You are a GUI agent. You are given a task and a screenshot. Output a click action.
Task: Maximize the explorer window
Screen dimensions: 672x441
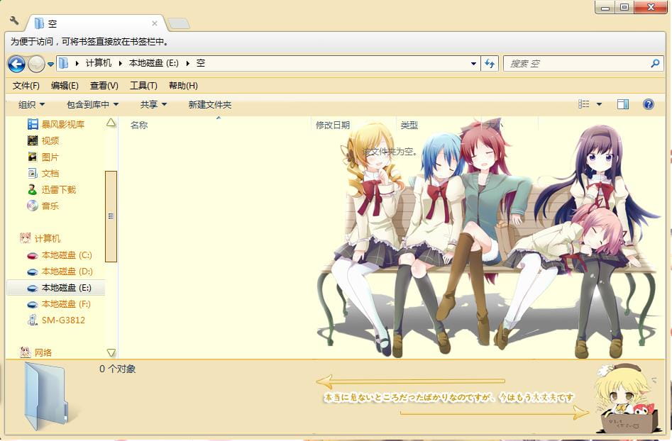pos(624,7)
